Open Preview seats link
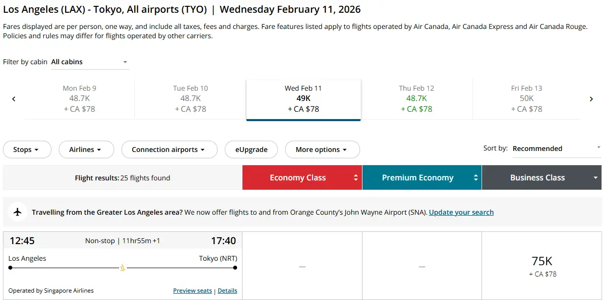This screenshot has width=604, height=300. click(193, 291)
